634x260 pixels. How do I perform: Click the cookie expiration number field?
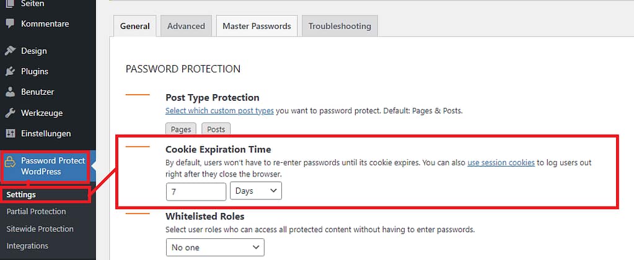coord(196,191)
